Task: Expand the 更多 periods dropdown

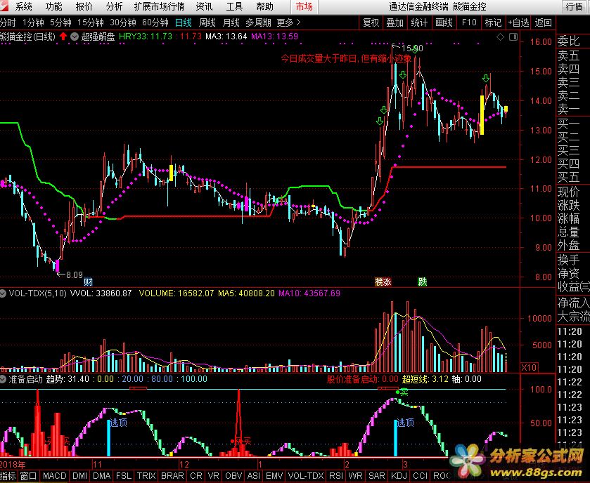Action: click(x=288, y=23)
